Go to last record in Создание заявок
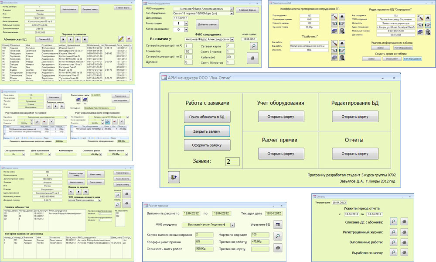 tap(86, 192)
